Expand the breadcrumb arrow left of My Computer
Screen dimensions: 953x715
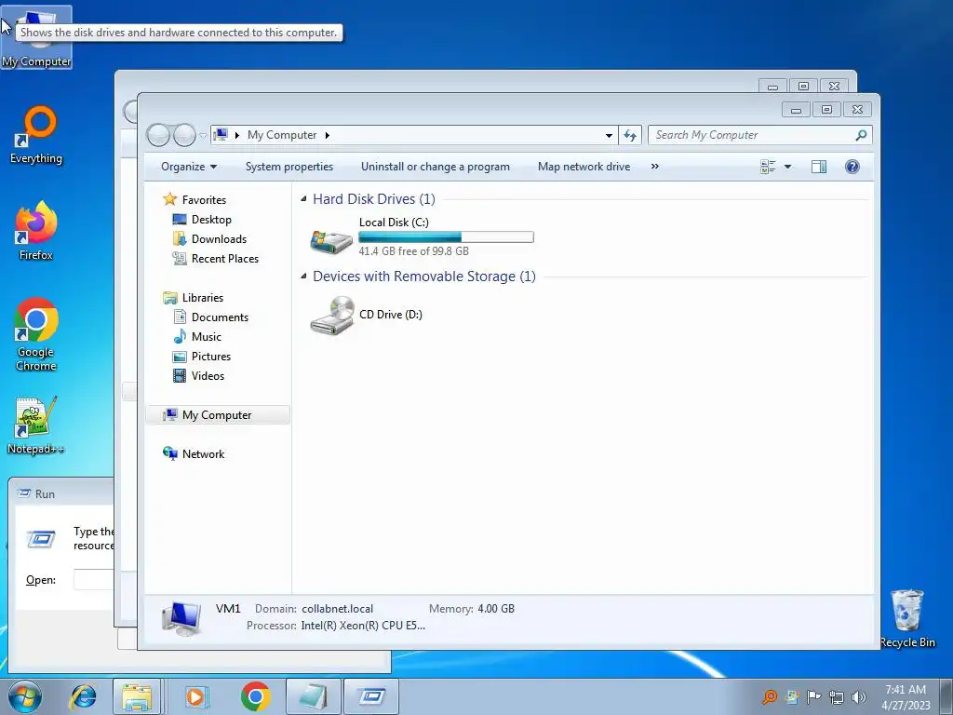[237, 135]
